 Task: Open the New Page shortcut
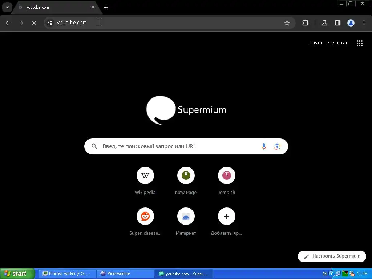[186, 181]
